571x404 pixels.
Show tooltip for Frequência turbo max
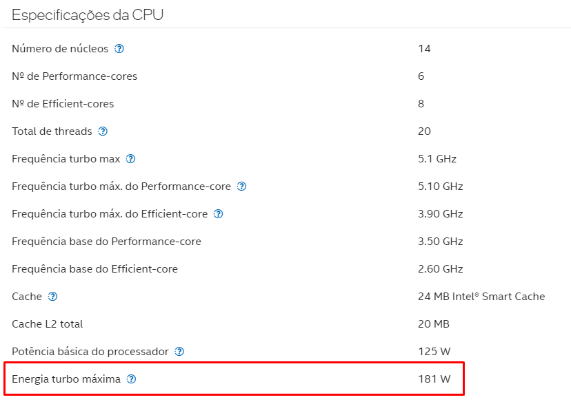pyautogui.click(x=130, y=159)
